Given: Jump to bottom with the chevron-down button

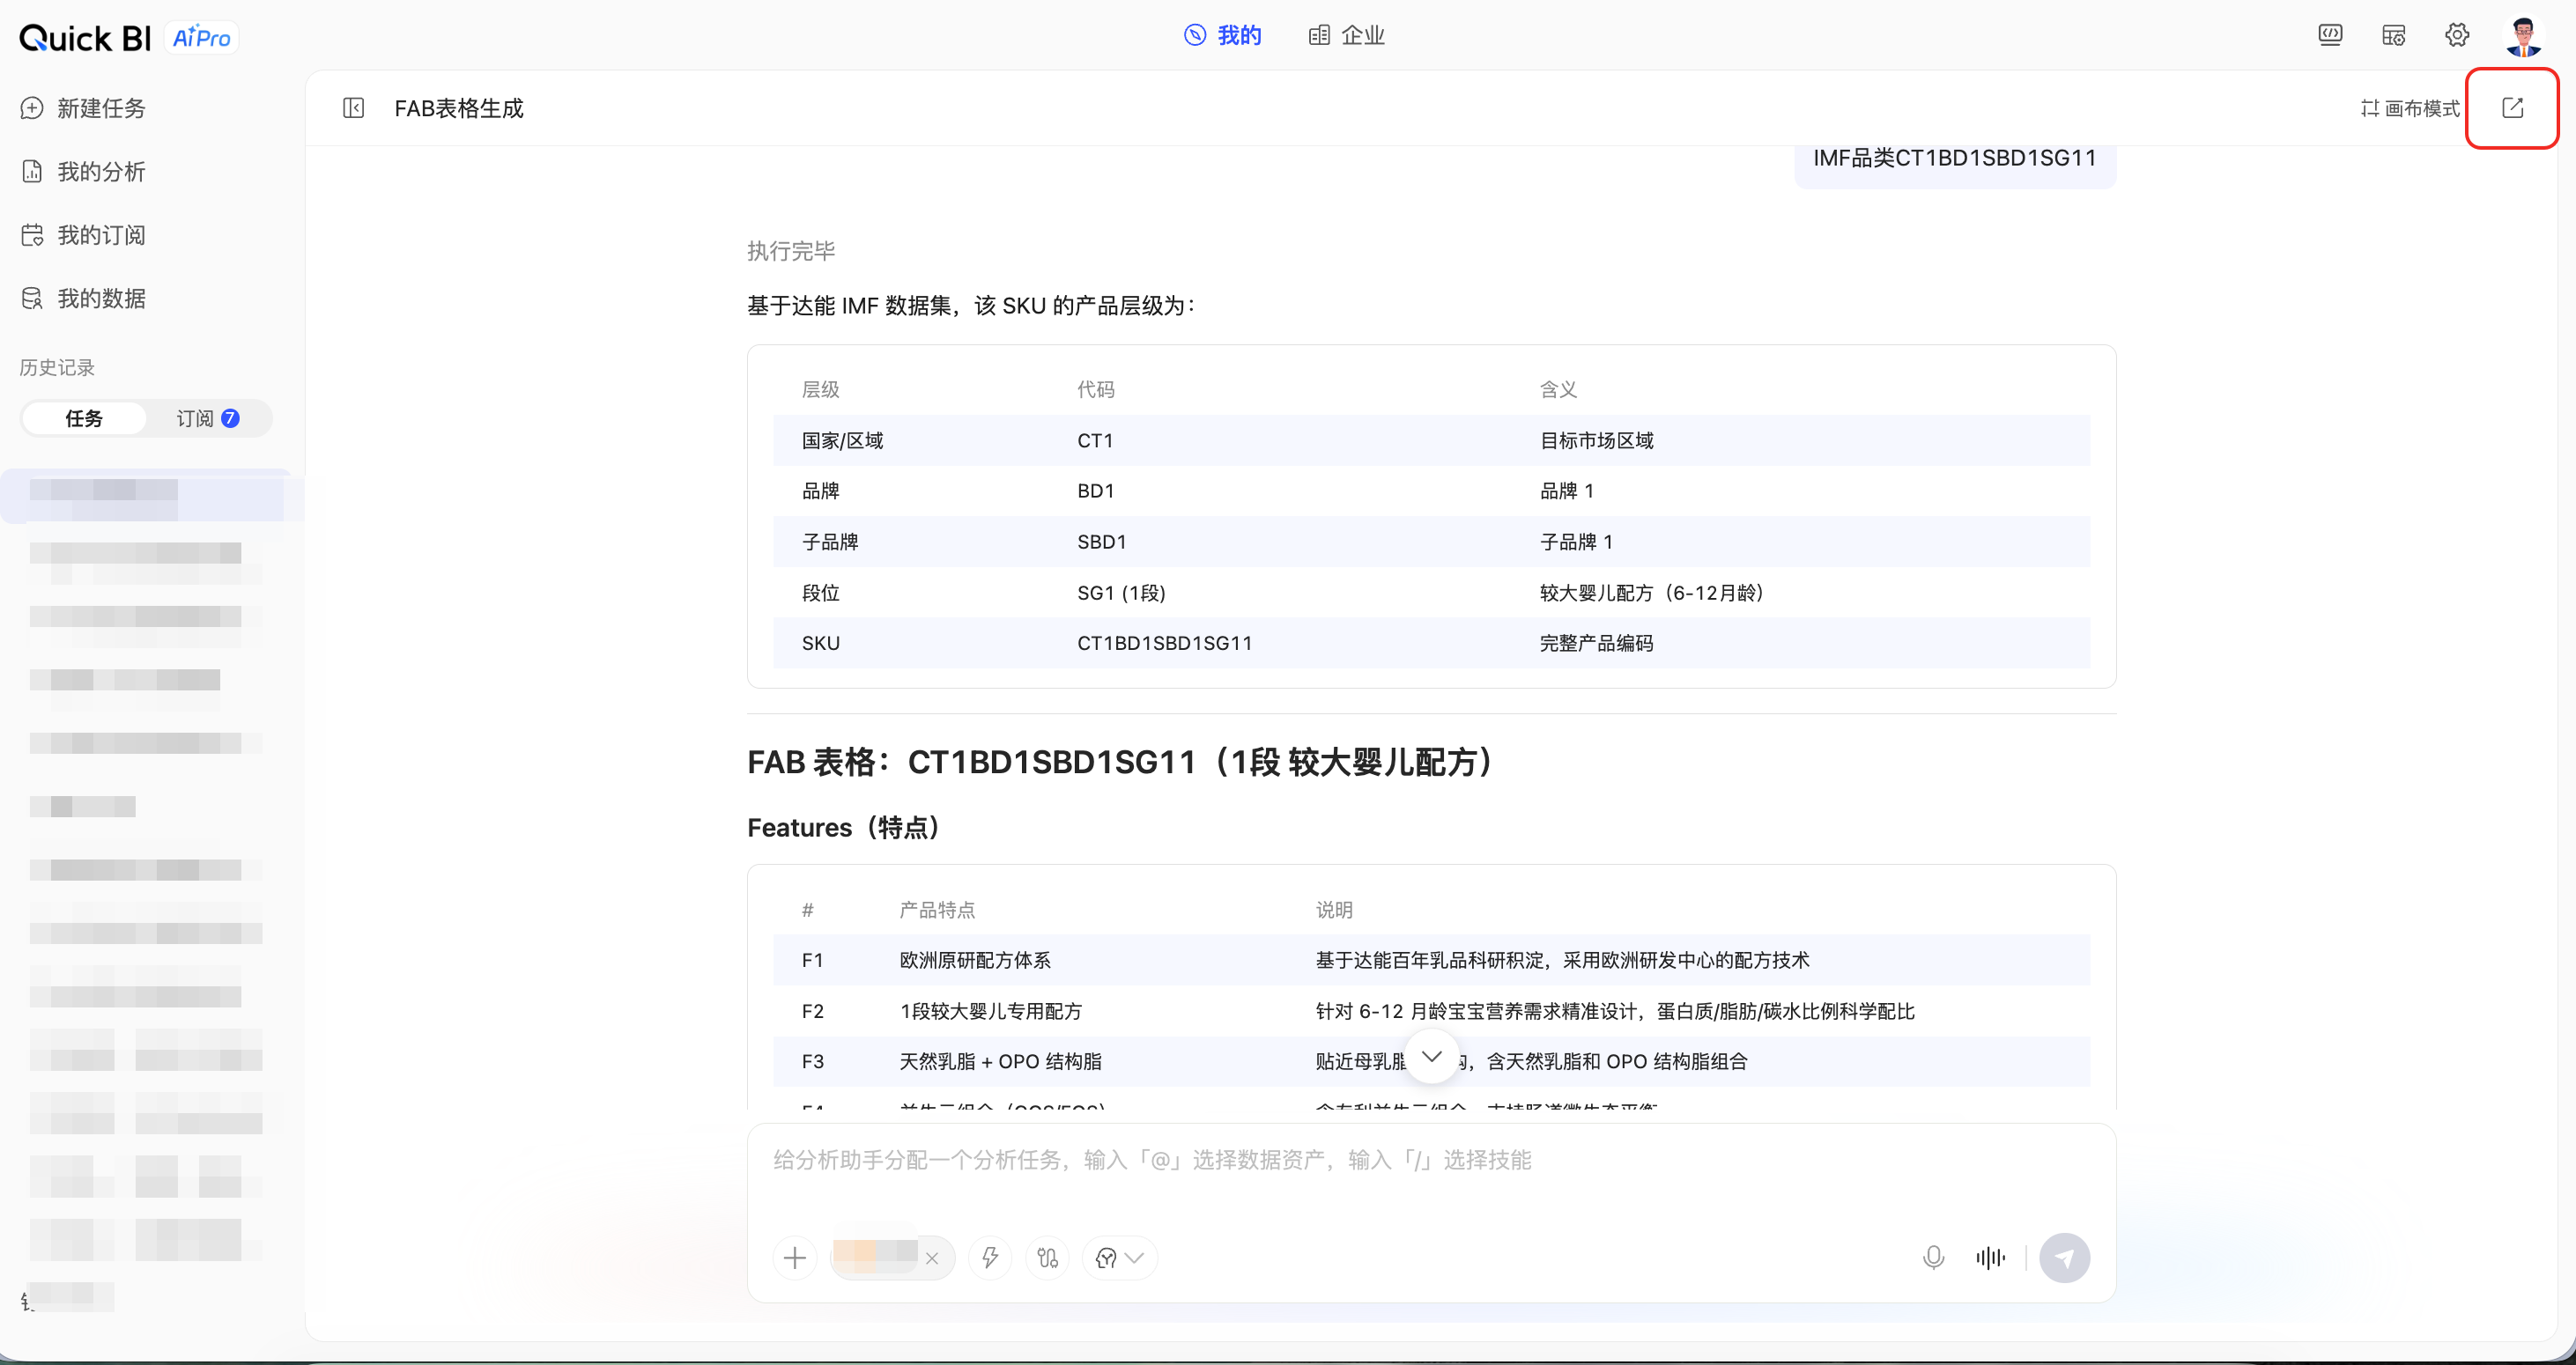Looking at the screenshot, I should (x=1432, y=1056).
